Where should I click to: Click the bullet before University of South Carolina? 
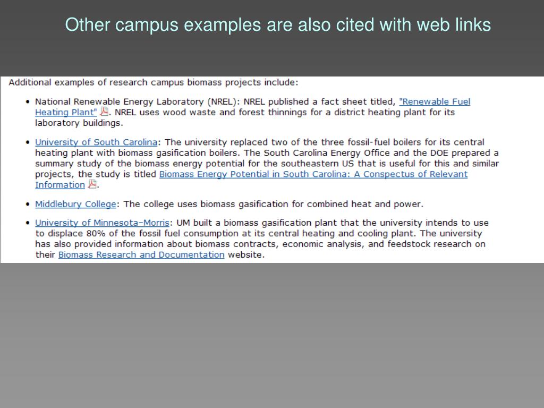(28, 142)
